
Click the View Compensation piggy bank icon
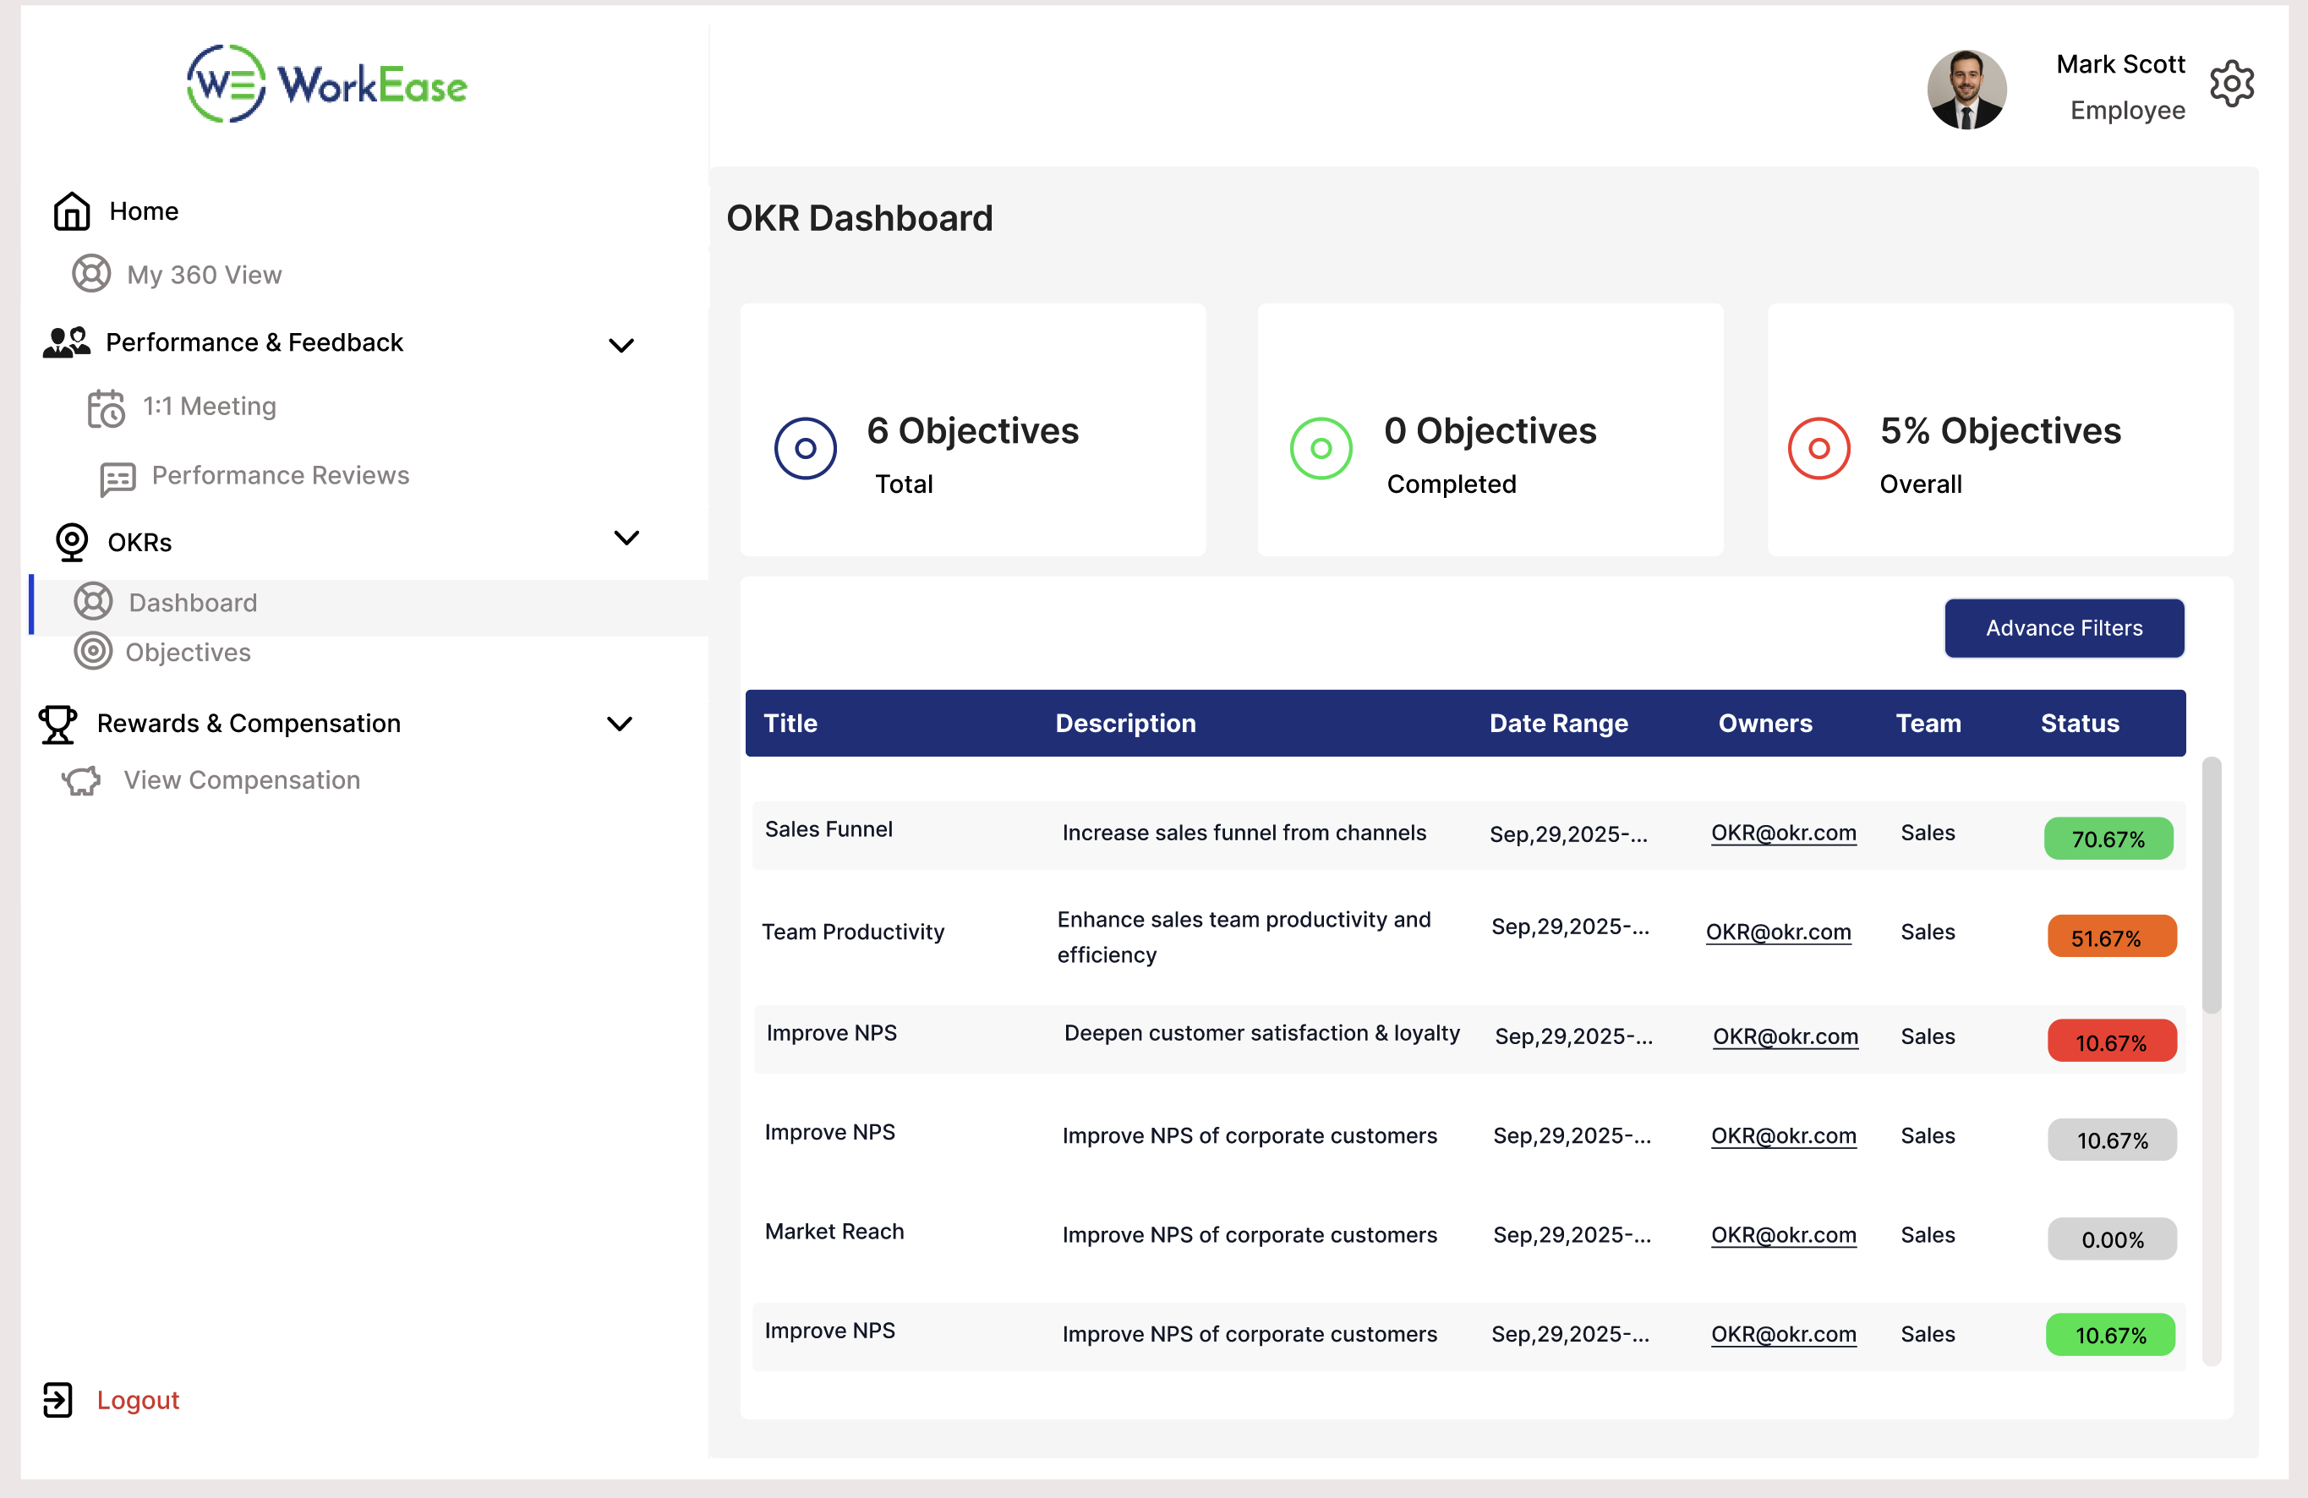coord(83,780)
